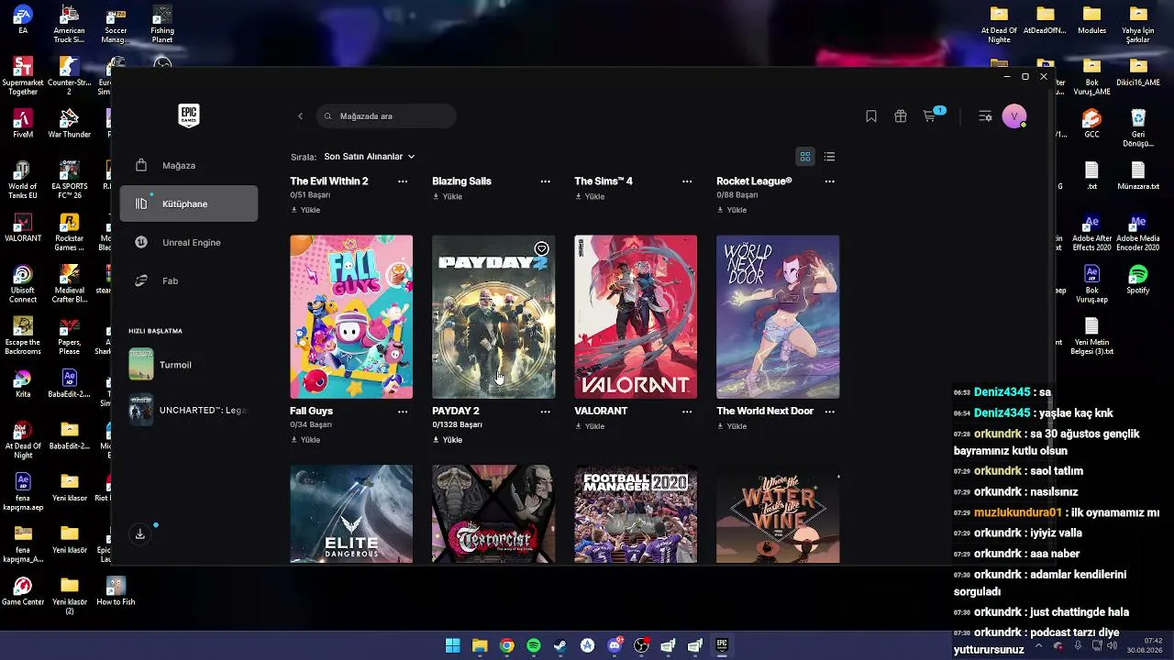Select the War Thunder desktop shortcut

coord(69,124)
